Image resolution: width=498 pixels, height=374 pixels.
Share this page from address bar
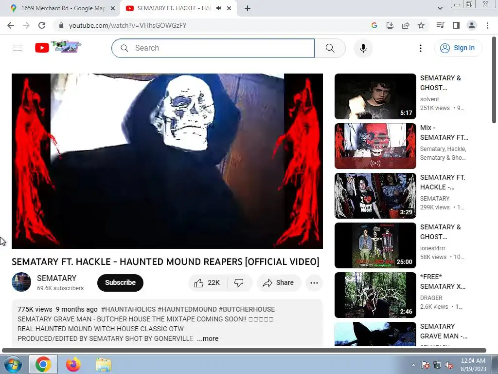(406, 25)
